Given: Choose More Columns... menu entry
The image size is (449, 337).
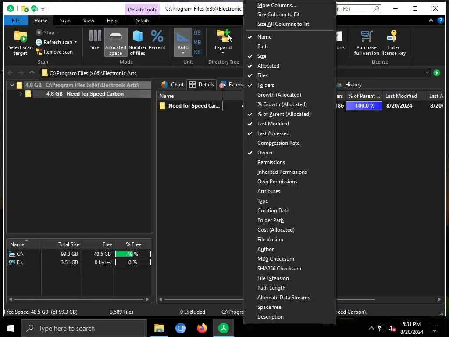Looking at the screenshot, I should pos(289,5).
